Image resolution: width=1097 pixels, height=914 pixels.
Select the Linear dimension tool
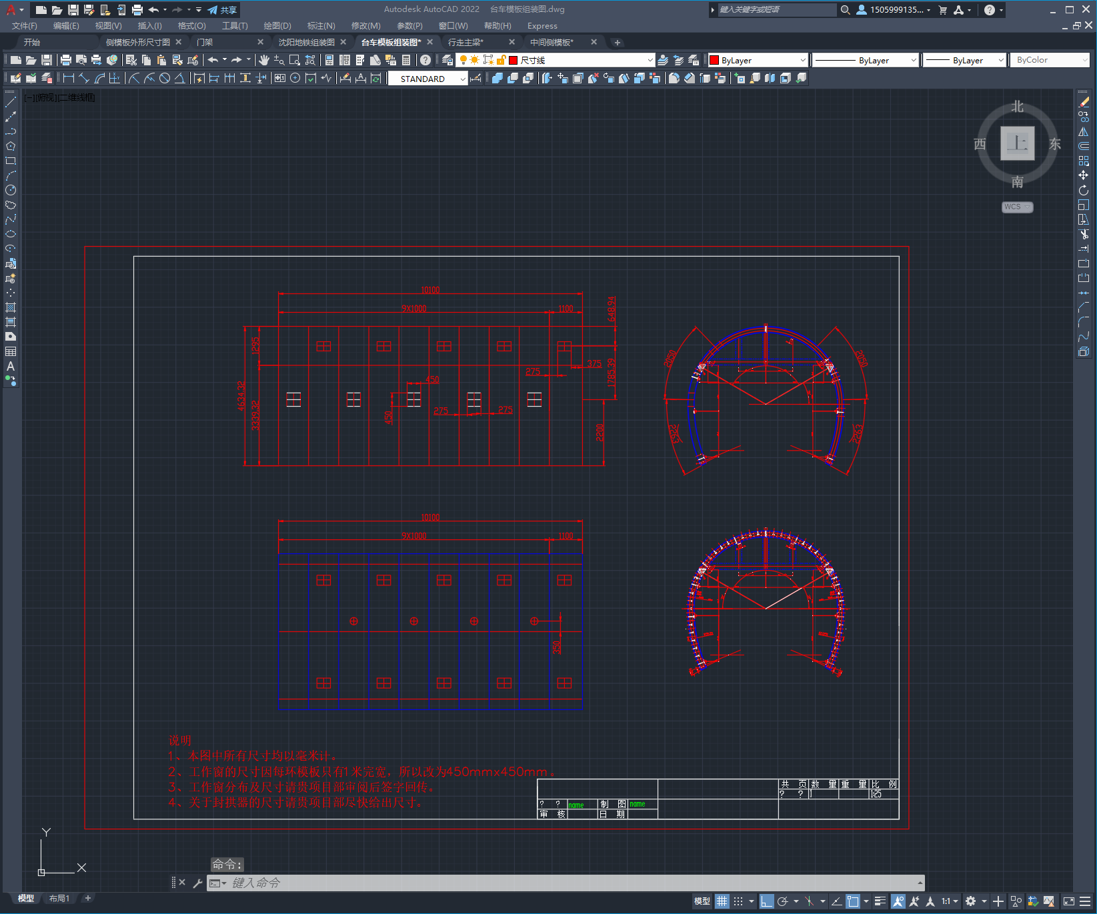click(x=69, y=78)
